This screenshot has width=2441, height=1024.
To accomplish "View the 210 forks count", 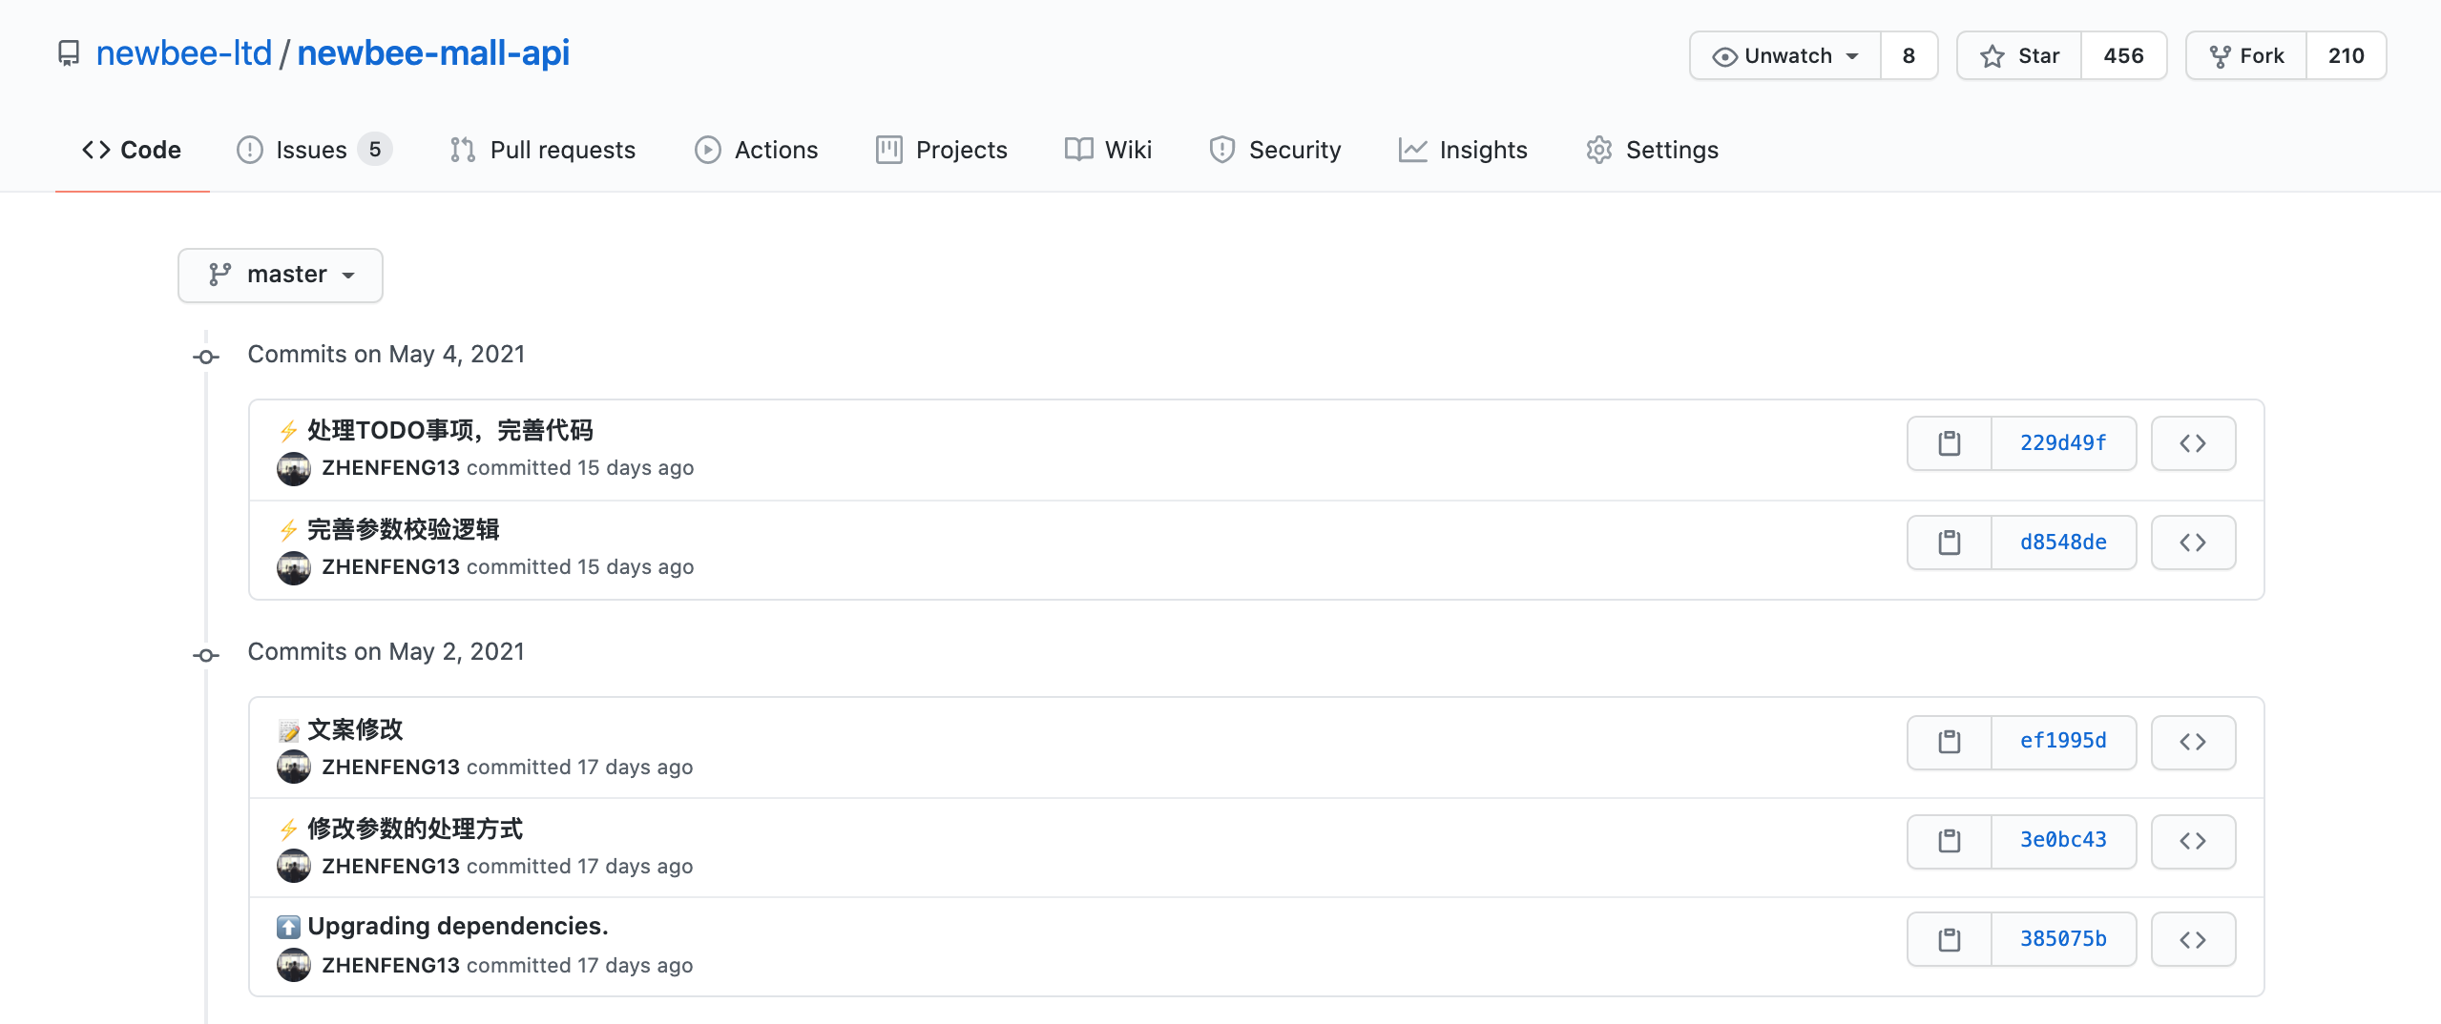I will coord(2346,56).
